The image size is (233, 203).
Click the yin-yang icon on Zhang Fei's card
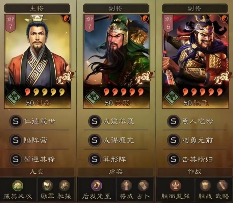(x=224, y=19)
